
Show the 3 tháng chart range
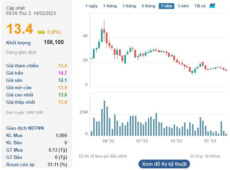point(129,6)
